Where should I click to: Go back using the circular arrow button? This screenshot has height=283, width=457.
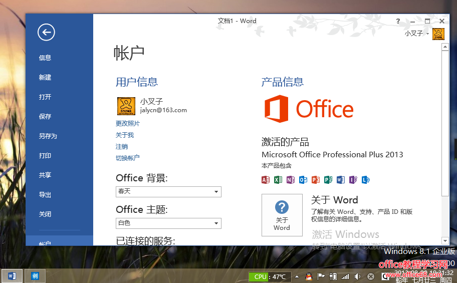[46, 32]
